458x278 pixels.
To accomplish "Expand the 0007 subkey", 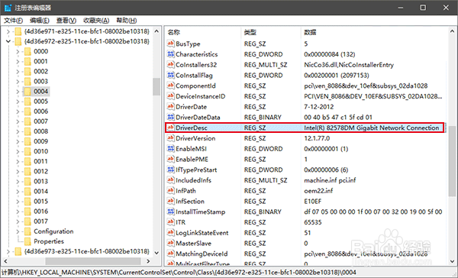I will (x=18, y=121).
